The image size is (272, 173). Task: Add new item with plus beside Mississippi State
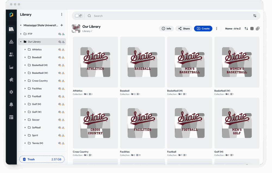pos(61,25)
